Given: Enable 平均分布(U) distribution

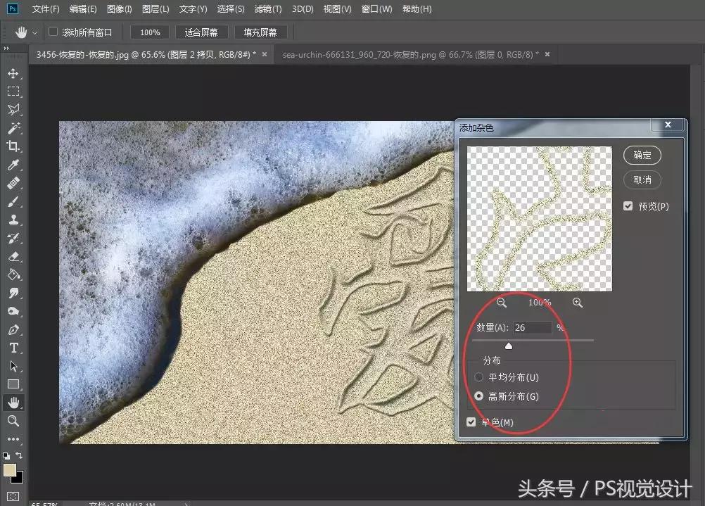Looking at the screenshot, I should [x=479, y=377].
